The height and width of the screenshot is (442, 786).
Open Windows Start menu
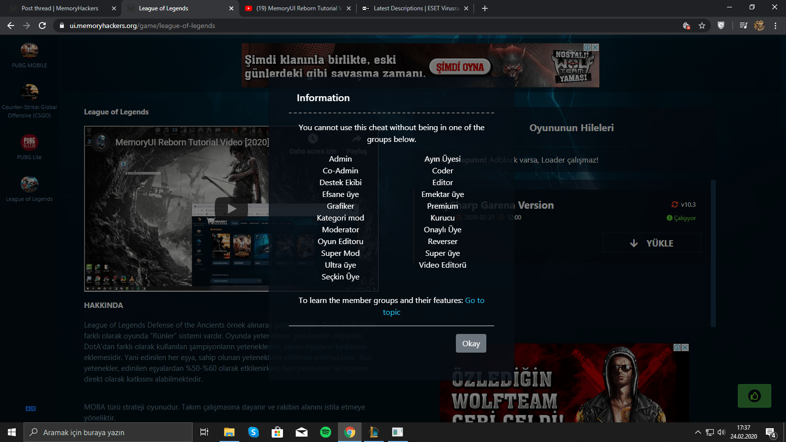[12, 432]
